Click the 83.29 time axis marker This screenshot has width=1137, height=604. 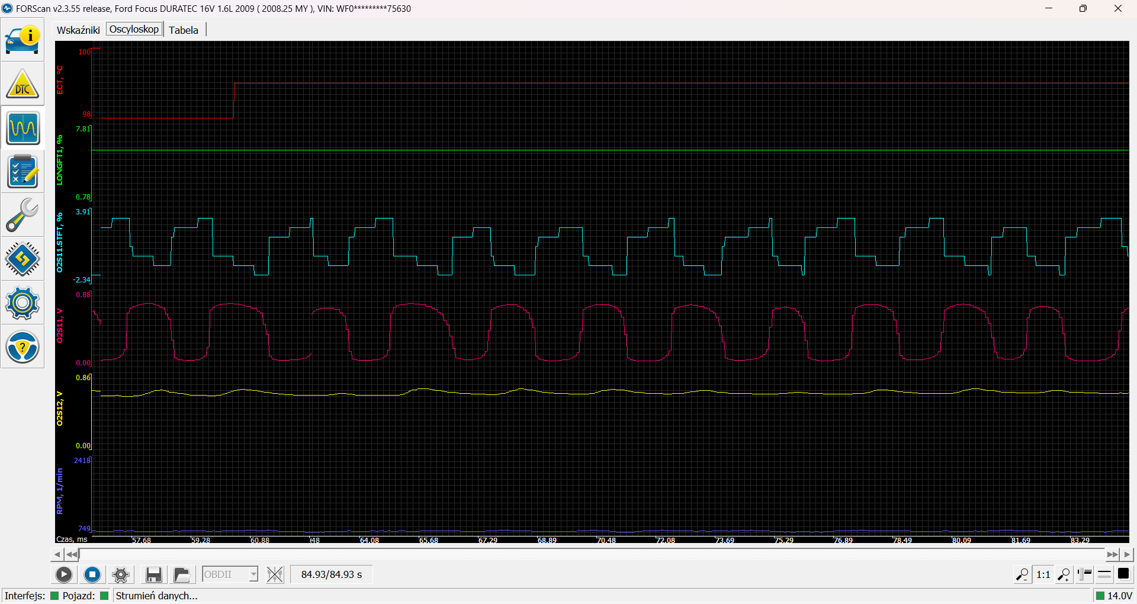1080,540
